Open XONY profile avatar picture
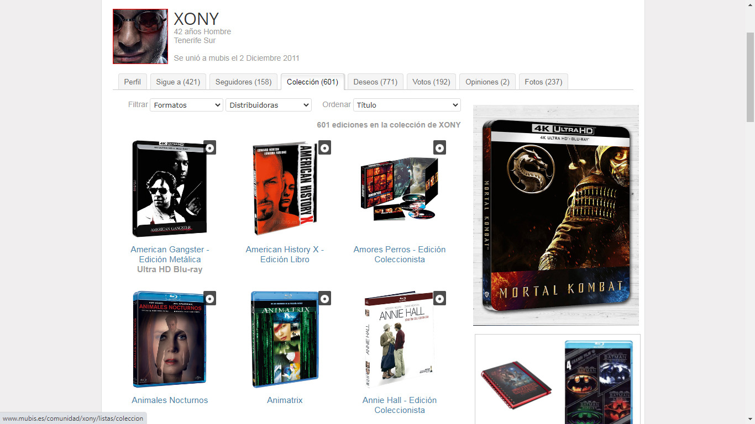Viewport: 755px width, 424px height. pos(140,36)
